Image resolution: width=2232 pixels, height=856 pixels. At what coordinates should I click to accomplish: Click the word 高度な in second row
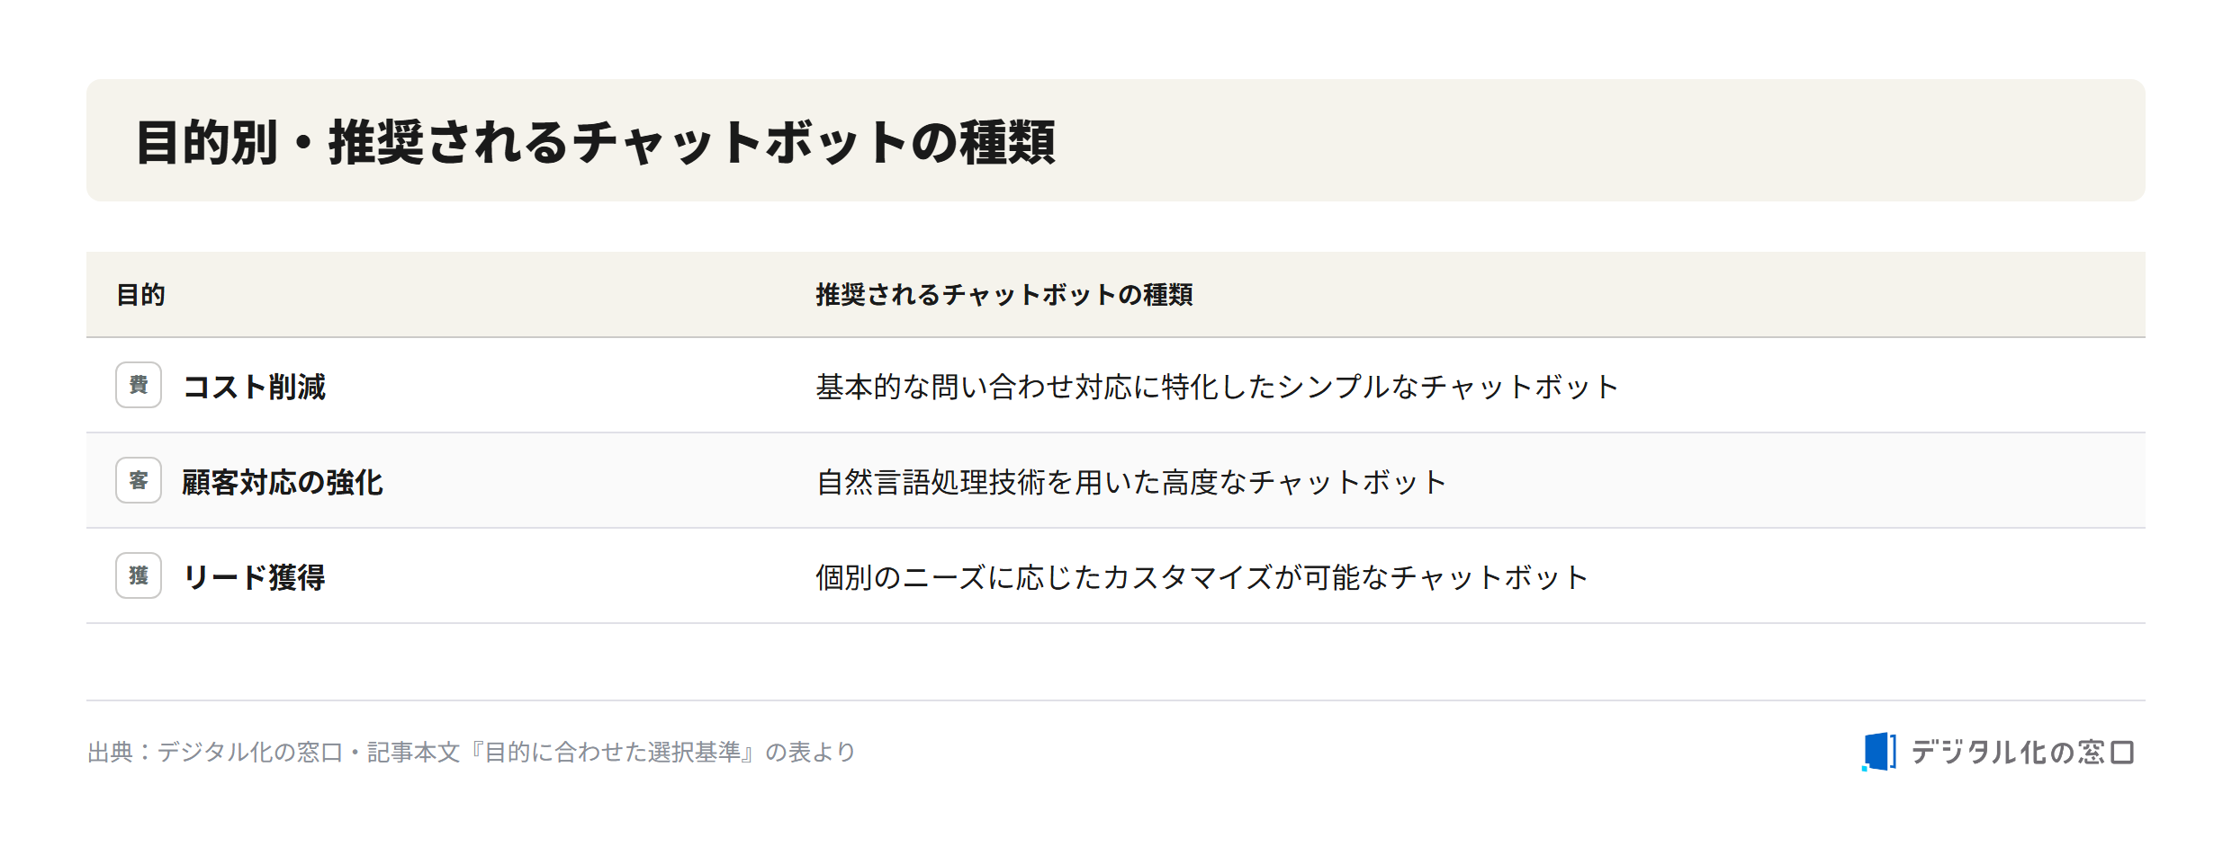(1204, 482)
